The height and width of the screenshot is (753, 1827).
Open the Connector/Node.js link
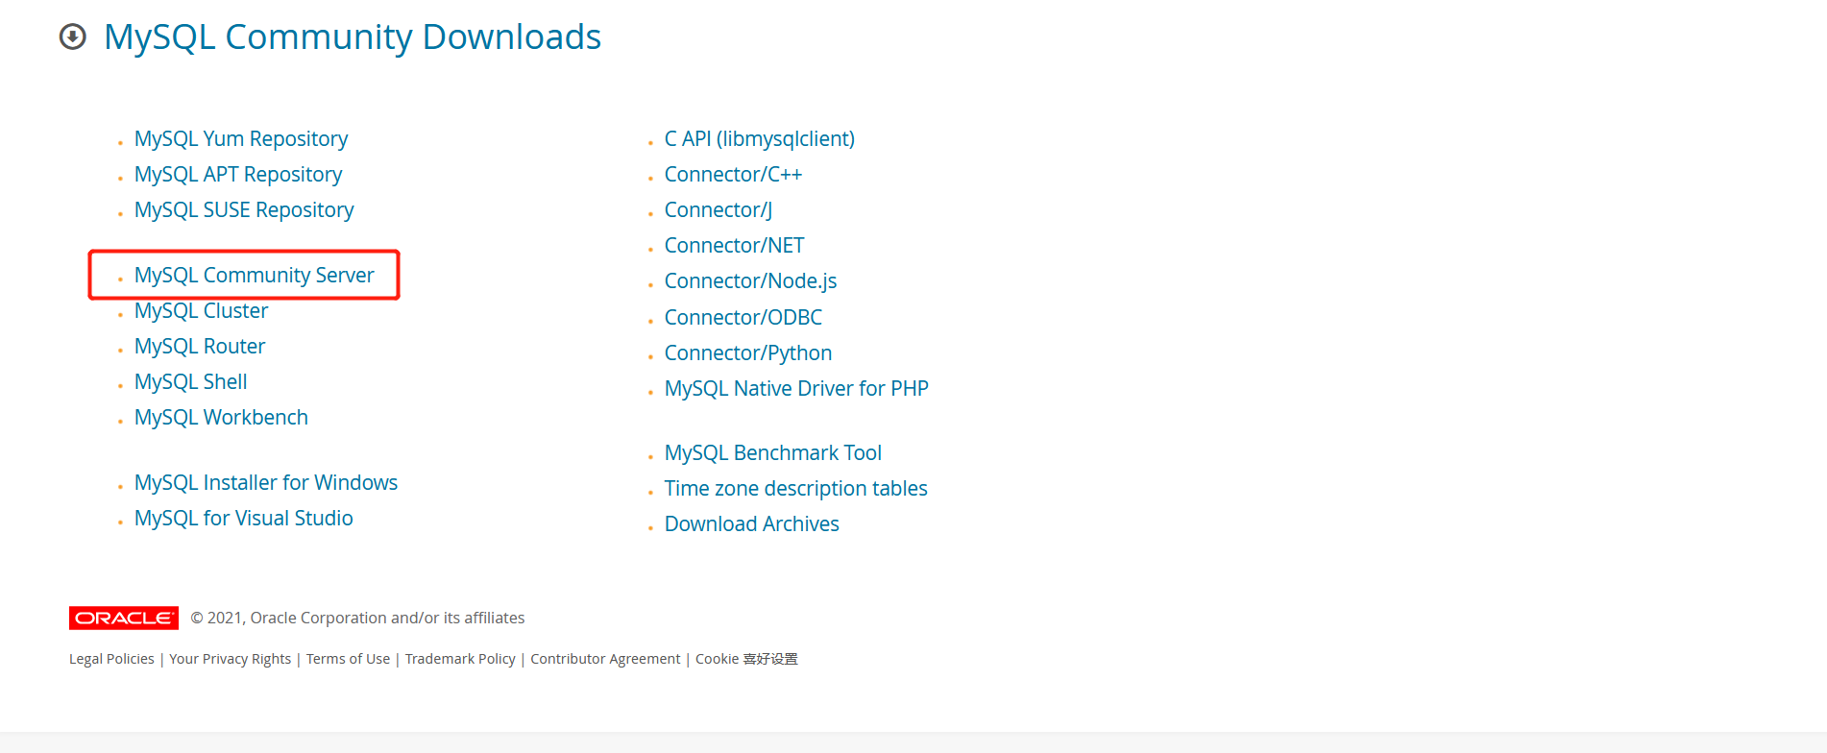tap(751, 281)
